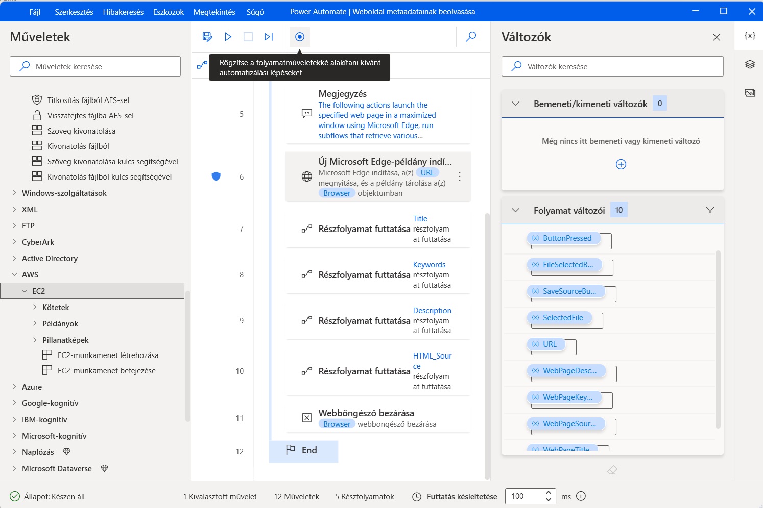Screen dimensions: 763x508
Task: Open the info icon next to ms
Action: pyautogui.click(x=581, y=496)
